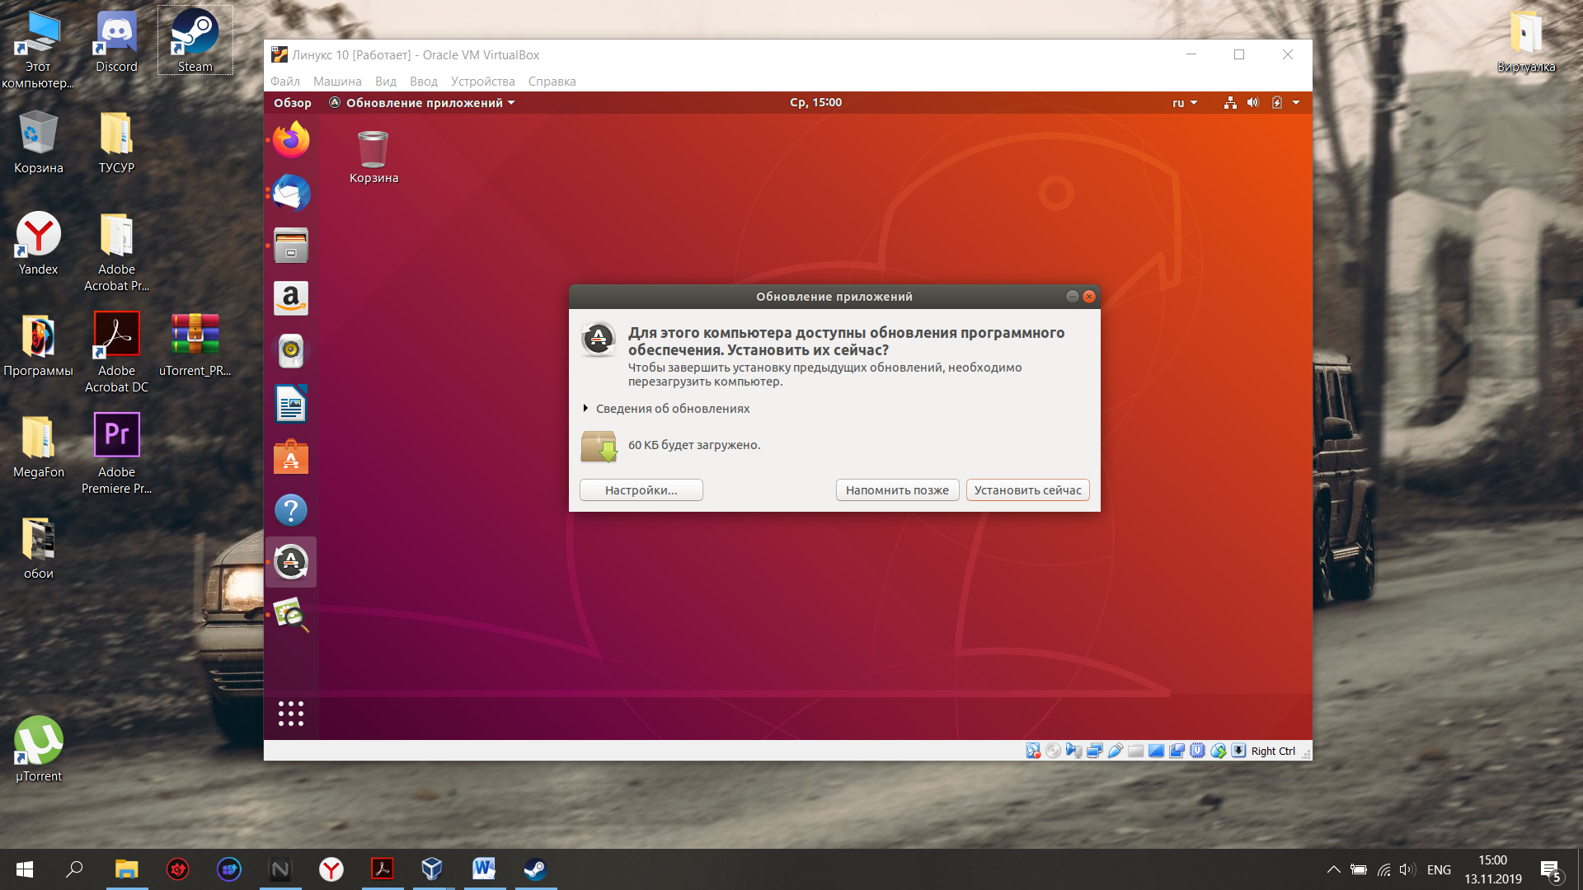
Task: Open Adobe Premiere Pro desktop shortcut
Action: tap(117, 453)
